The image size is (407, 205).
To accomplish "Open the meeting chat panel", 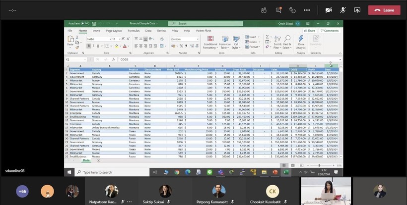I will tap(278, 10).
